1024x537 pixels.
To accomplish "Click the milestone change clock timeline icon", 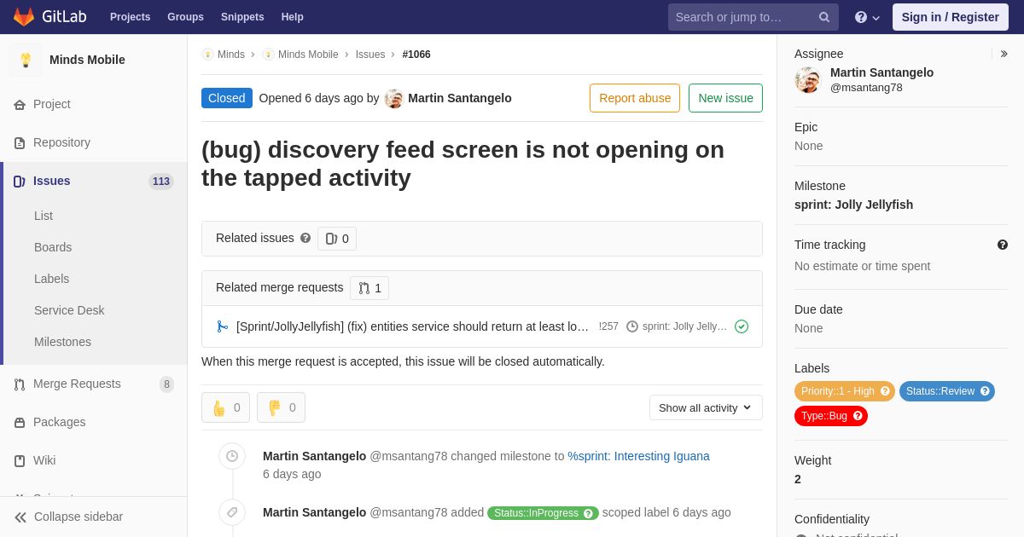I will click(x=232, y=456).
